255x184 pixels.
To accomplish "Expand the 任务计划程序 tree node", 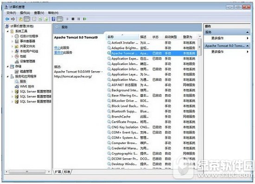I will 13,36.
